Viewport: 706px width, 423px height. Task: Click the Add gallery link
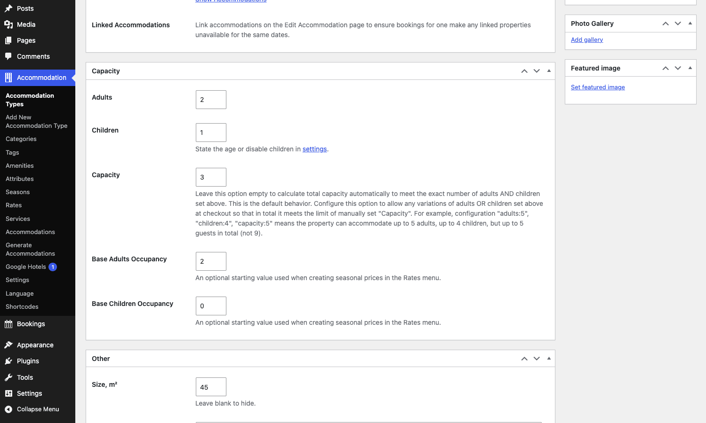587,40
